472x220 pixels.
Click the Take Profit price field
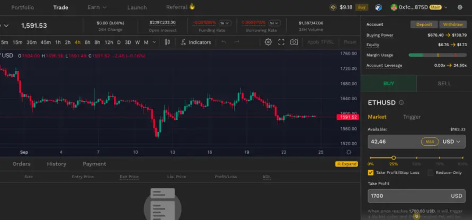tap(416, 196)
